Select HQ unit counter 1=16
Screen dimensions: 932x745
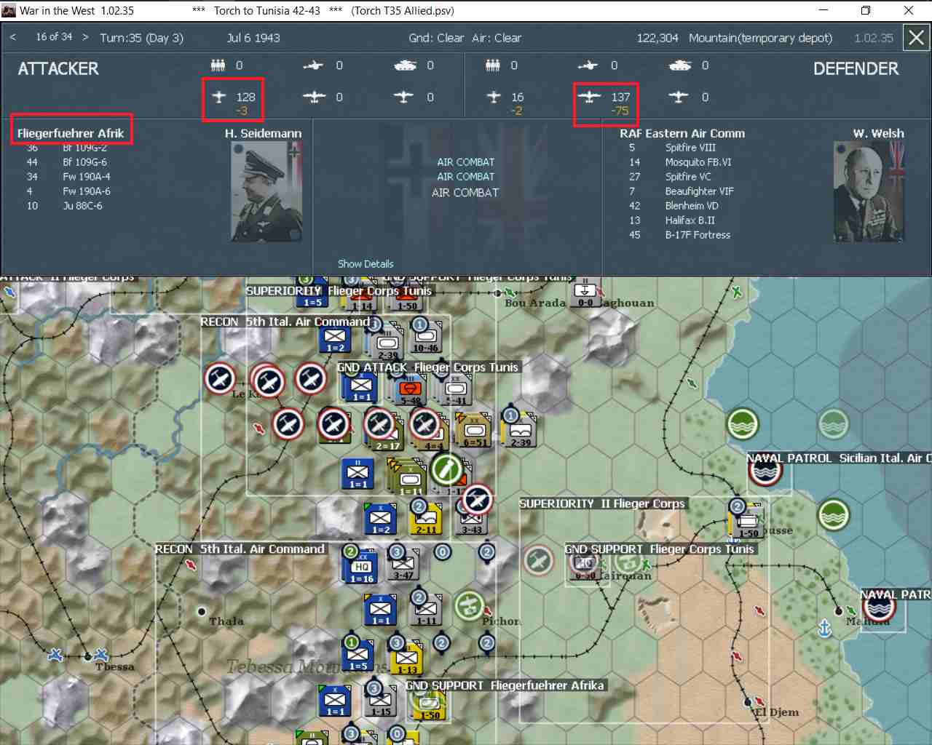coord(361,568)
